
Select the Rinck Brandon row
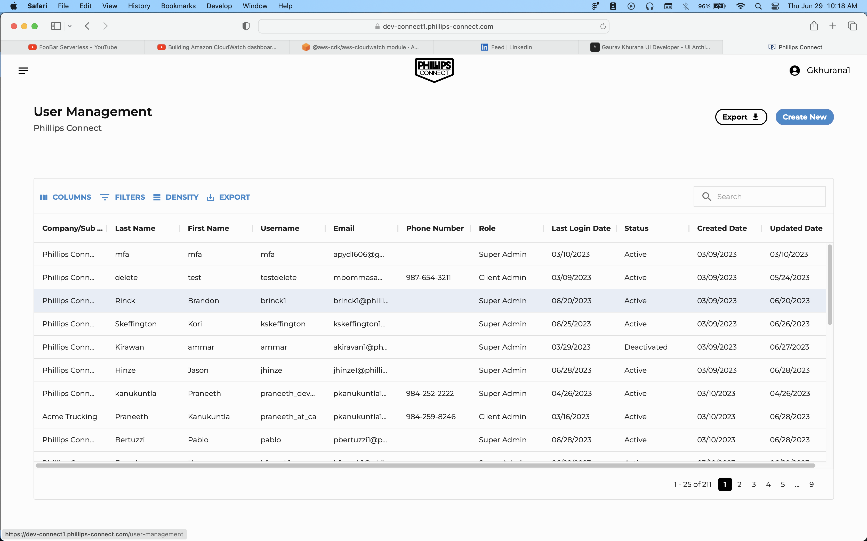[430, 301]
